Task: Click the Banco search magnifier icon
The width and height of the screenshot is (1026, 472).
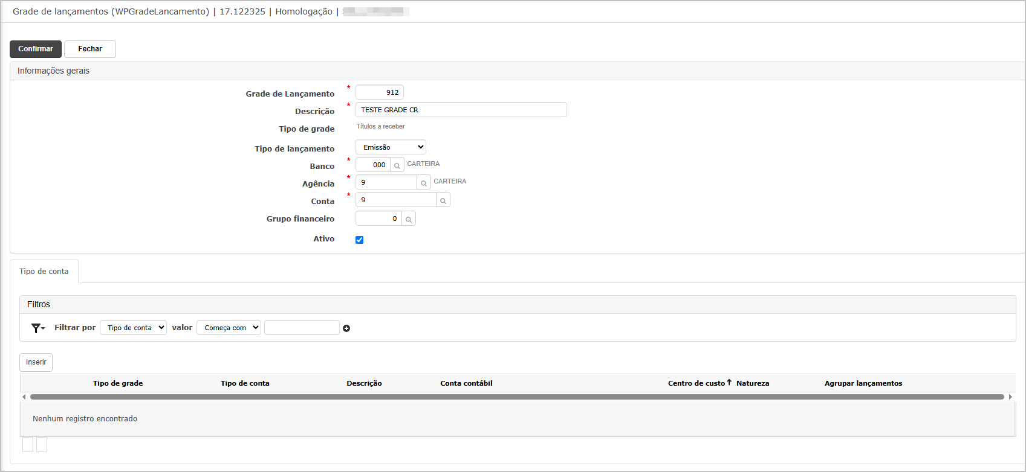Action: coord(397,165)
